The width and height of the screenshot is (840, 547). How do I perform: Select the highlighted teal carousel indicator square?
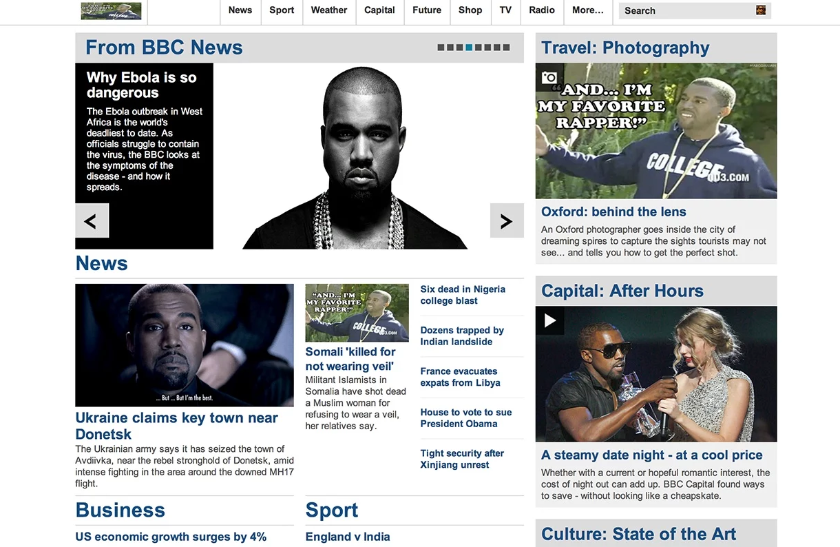pyautogui.click(x=469, y=48)
